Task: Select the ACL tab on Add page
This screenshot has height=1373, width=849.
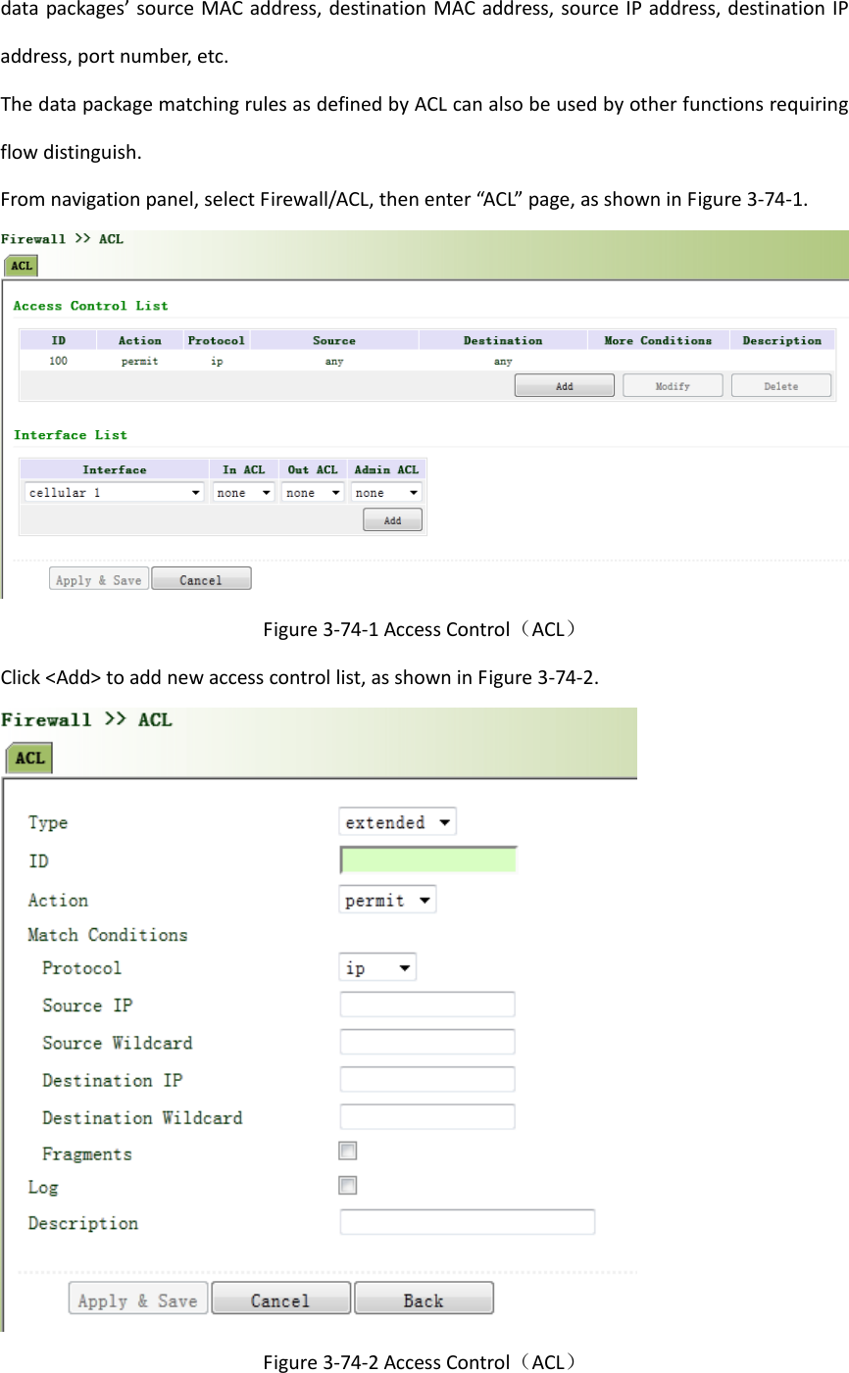Action: pyautogui.click(x=27, y=757)
